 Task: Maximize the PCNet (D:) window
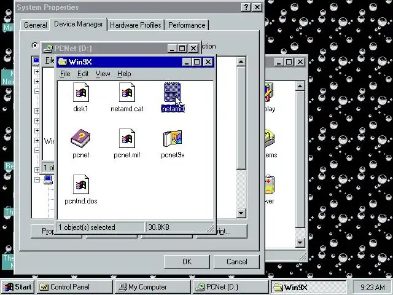[x=182, y=48]
